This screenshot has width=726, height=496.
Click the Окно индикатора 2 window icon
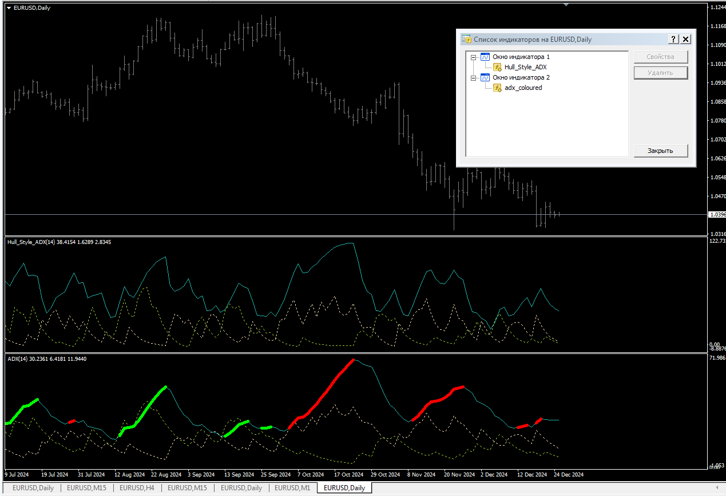click(x=485, y=77)
